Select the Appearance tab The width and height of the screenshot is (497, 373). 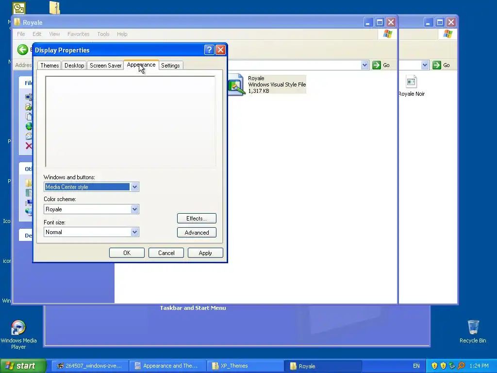[141, 65]
